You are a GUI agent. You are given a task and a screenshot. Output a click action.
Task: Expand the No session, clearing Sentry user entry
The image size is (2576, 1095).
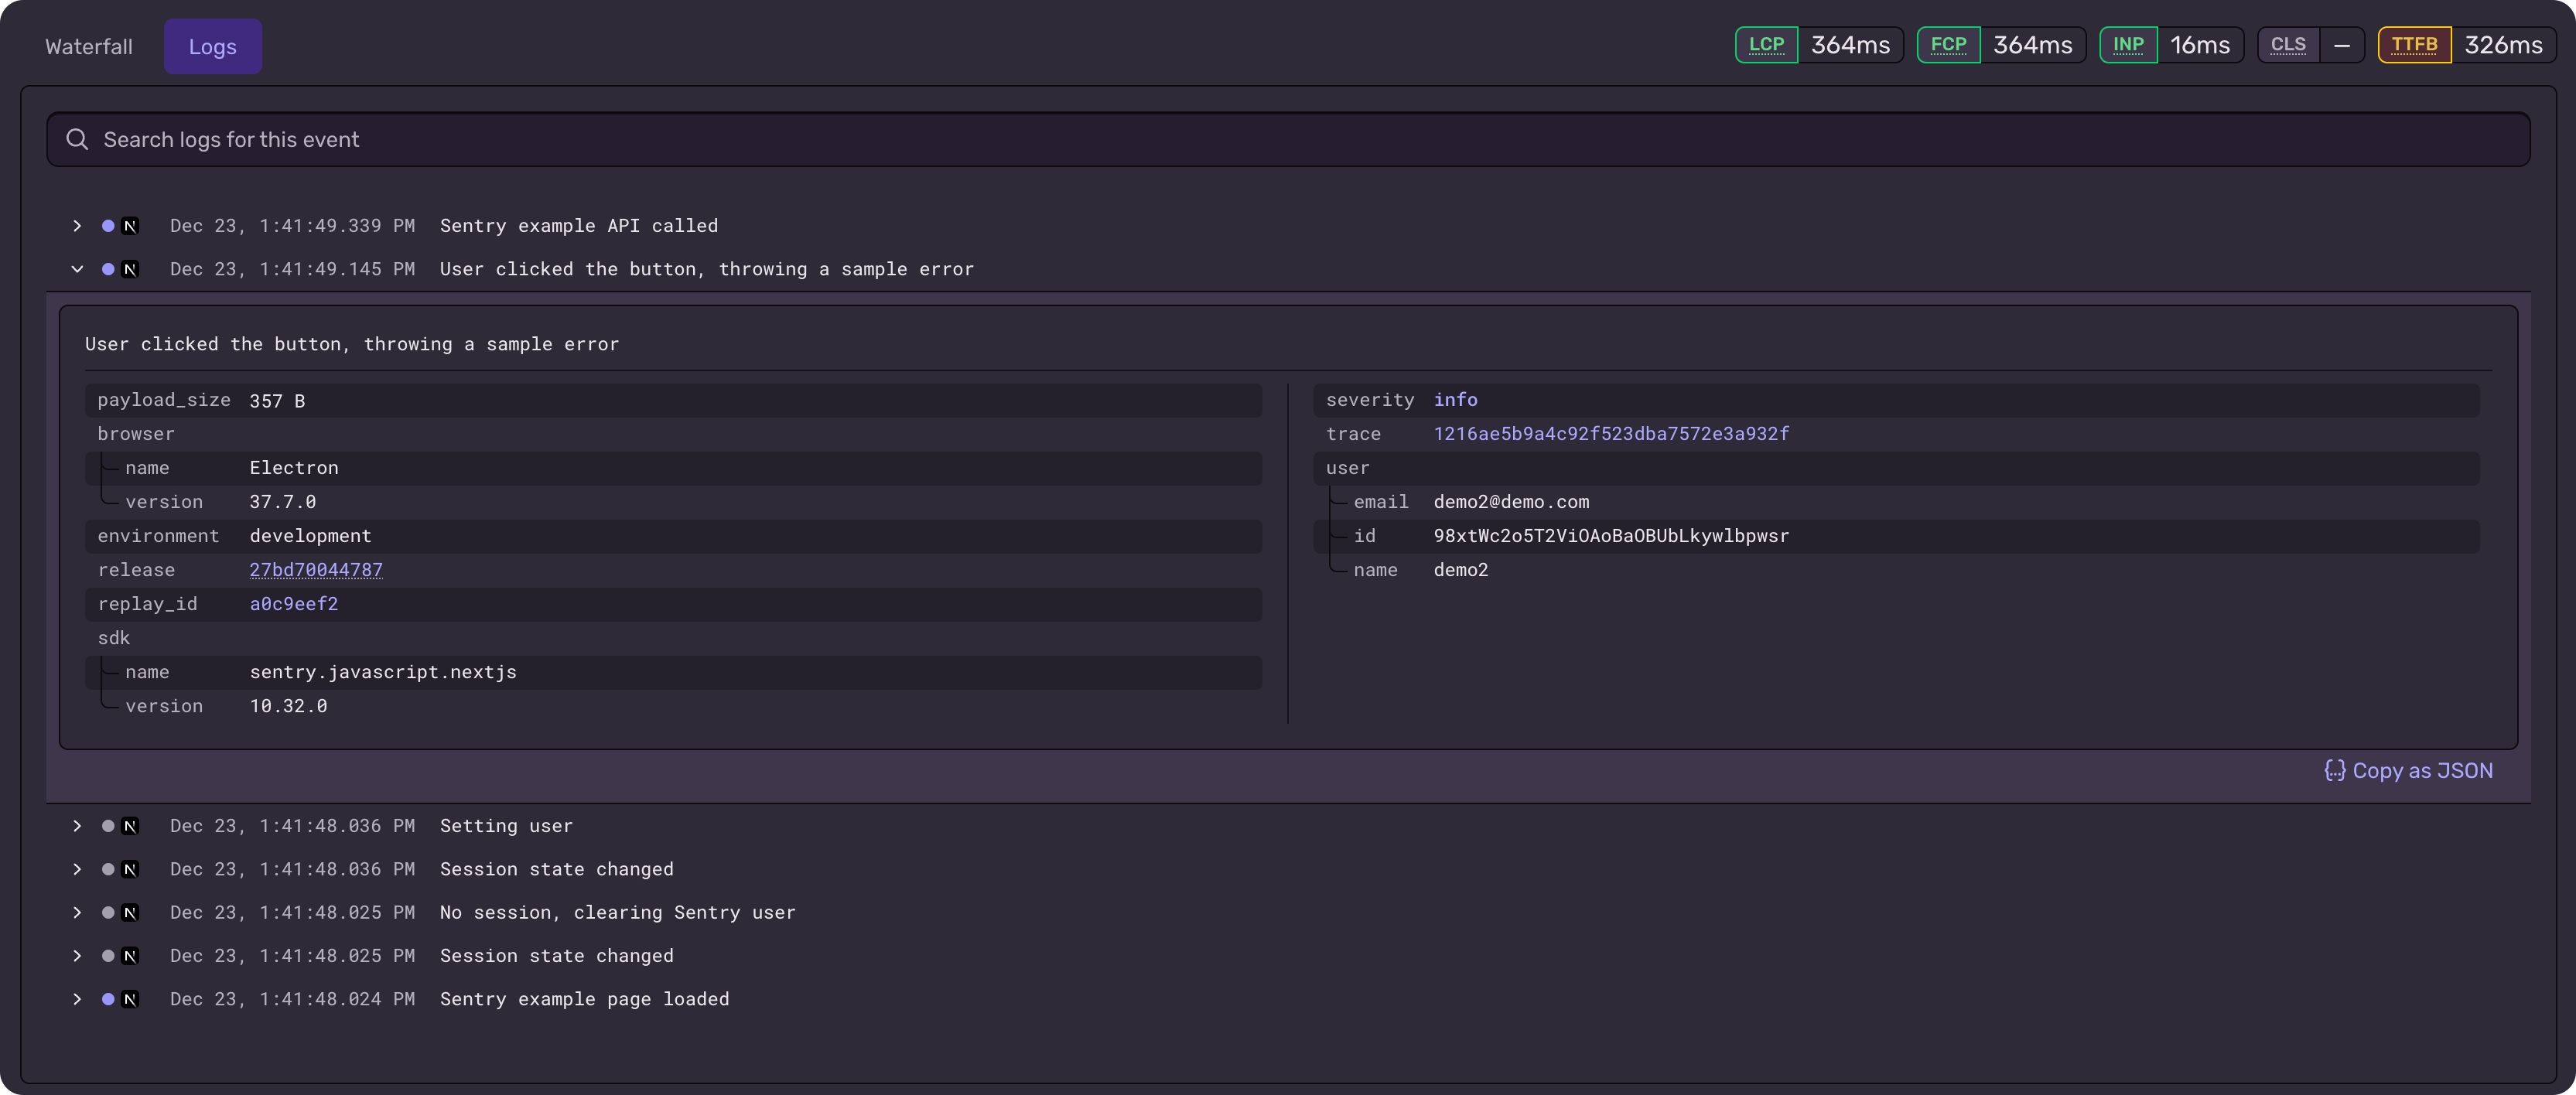[77, 912]
